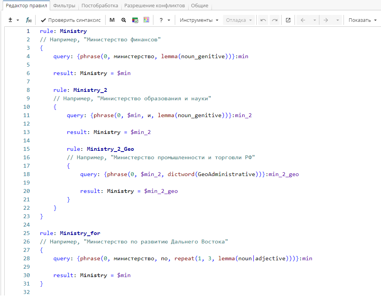Click line number 1 in gutter
This screenshot has height=297, width=381.
pos(28,31)
